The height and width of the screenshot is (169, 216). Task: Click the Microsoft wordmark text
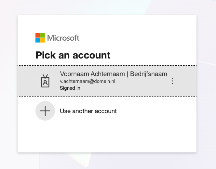pyautogui.click(x=63, y=38)
